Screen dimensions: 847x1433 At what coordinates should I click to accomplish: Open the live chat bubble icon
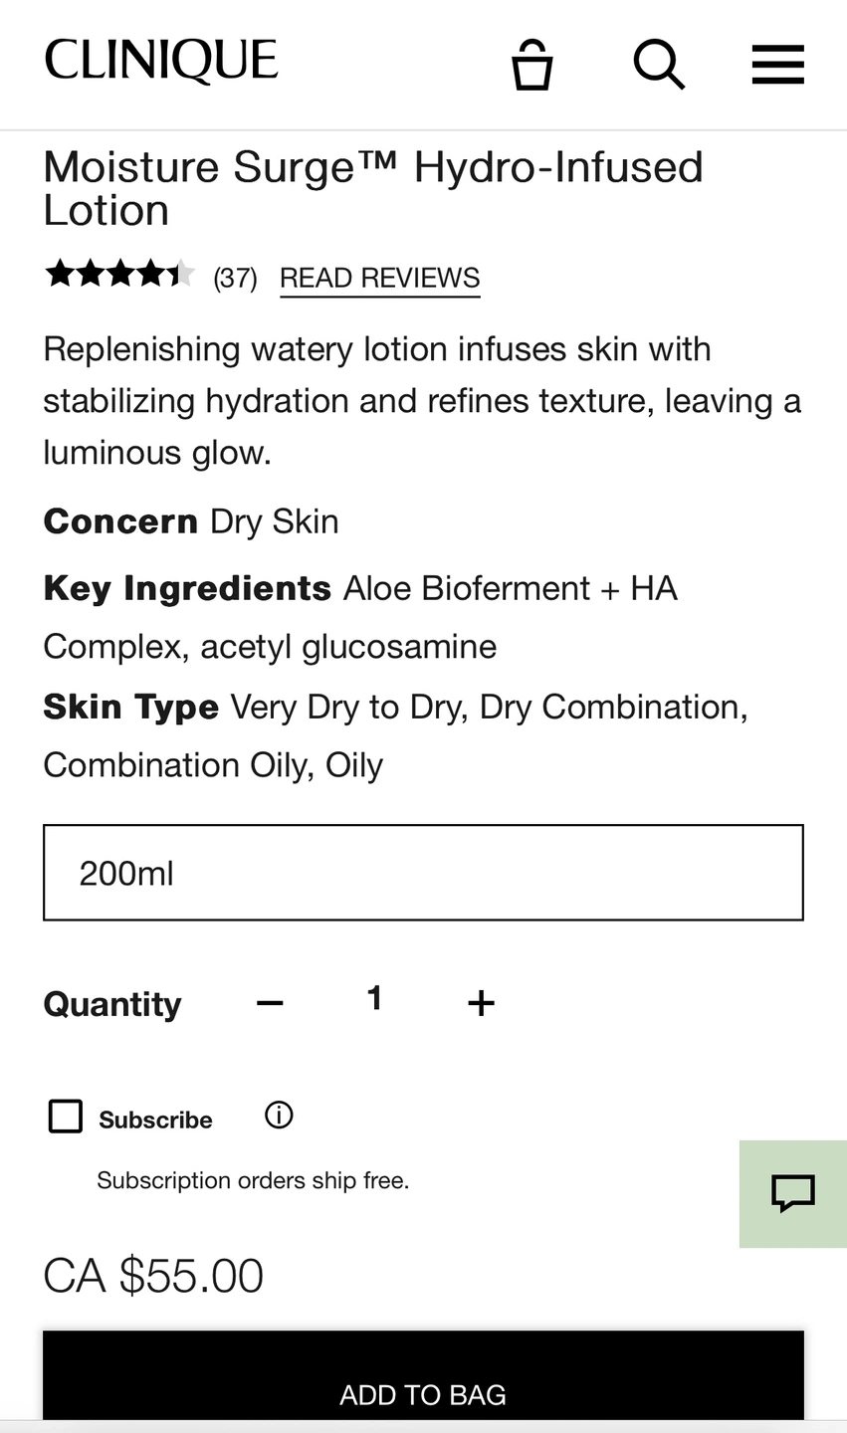pyautogui.click(x=793, y=1193)
